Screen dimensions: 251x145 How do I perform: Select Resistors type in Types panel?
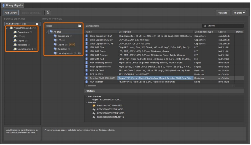(x=62, y=49)
